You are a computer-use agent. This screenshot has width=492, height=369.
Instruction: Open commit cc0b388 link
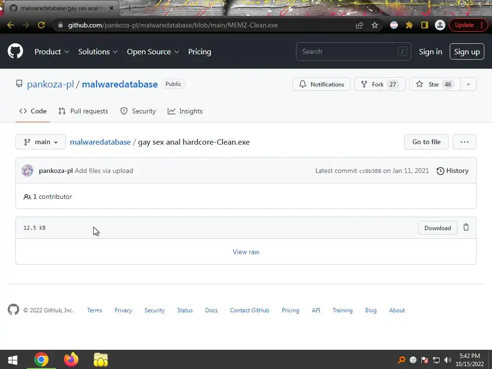point(370,171)
